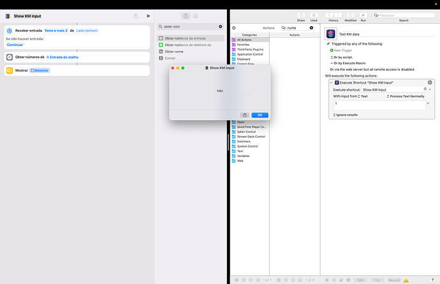This screenshot has width=440, height=284.
Task: Select the System Control category
Action: point(249,146)
